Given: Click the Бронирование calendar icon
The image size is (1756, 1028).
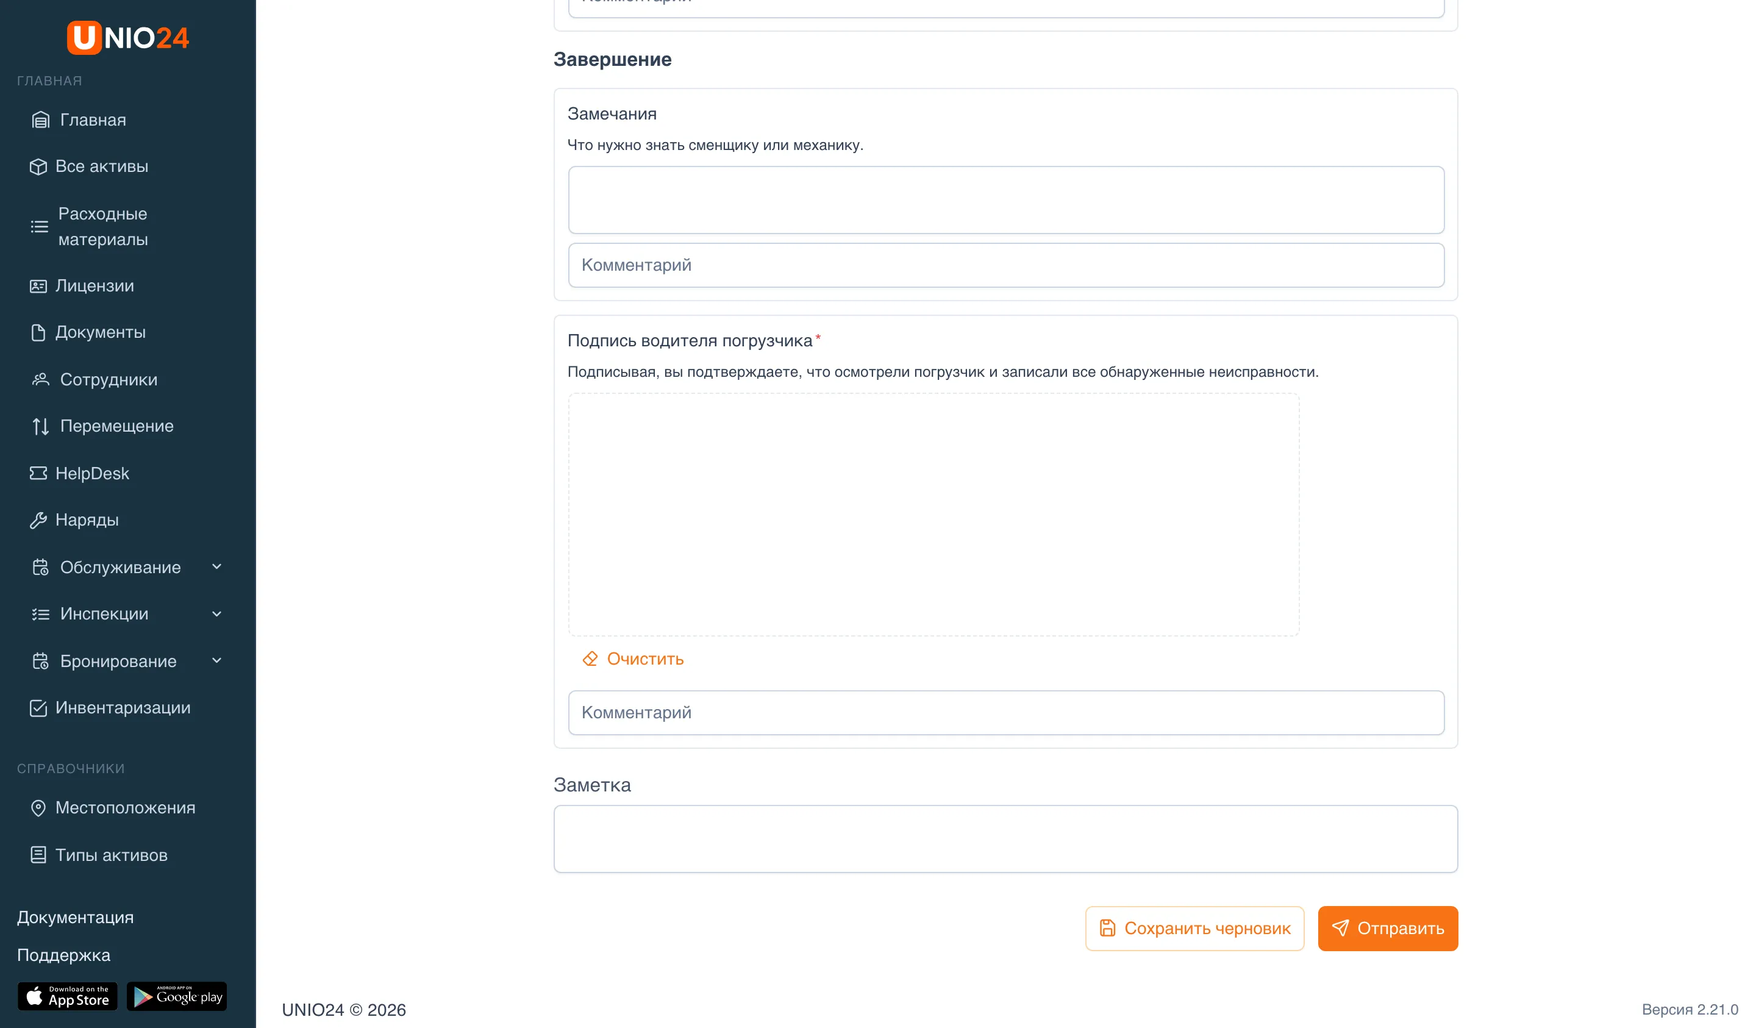Looking at the screenshot, I should (40, 661).
